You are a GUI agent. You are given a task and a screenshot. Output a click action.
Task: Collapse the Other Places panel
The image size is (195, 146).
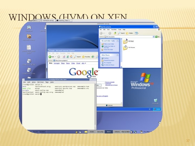coord(117,55)
